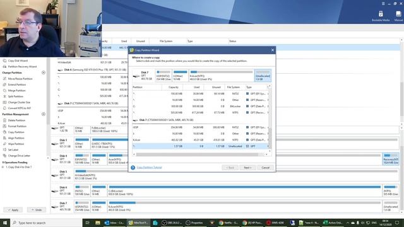Click the taskbar search box

pyautogui.click(x=46, y=223)
